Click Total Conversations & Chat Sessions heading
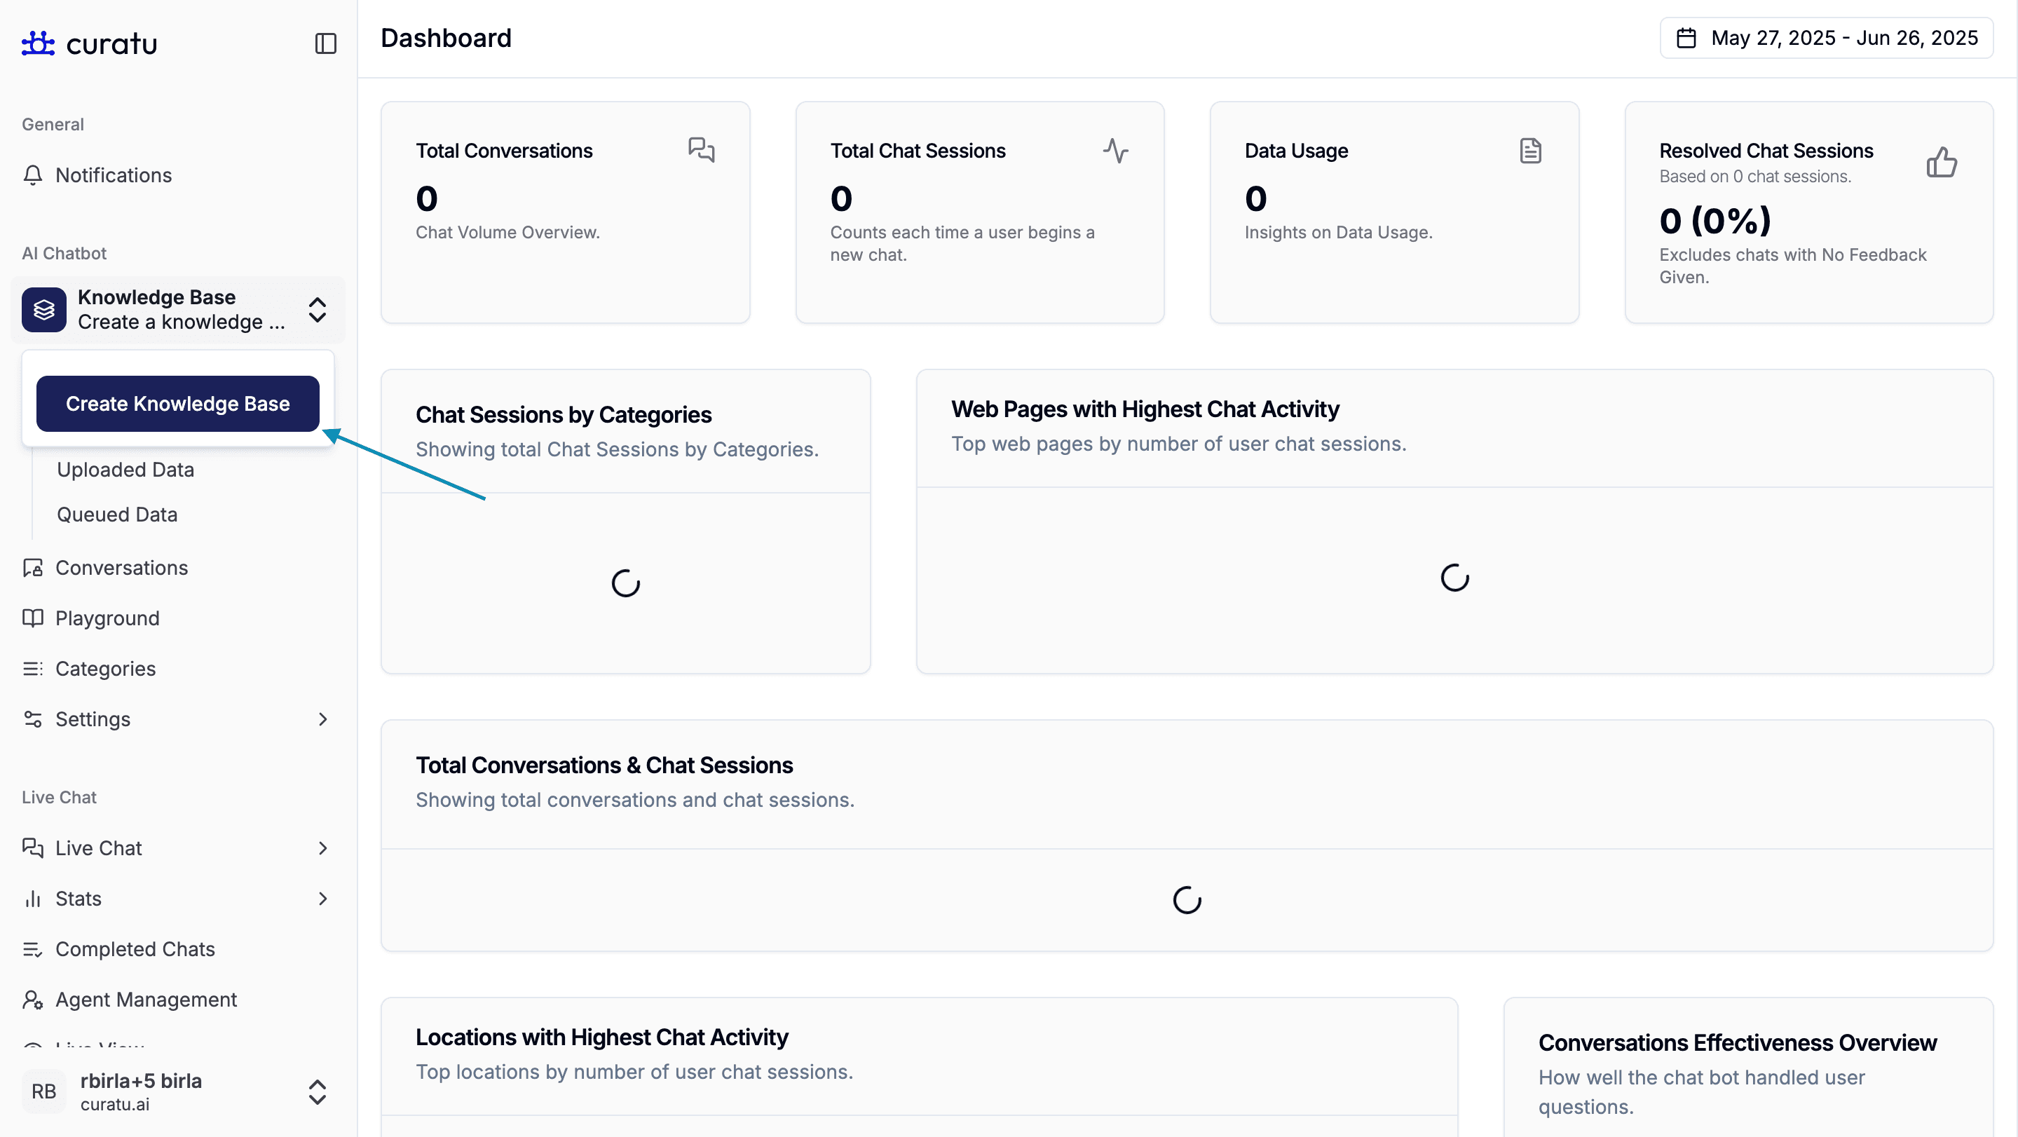This screenshot has width=2018, height=1137. pyautogui.click(x=604, y=765)
